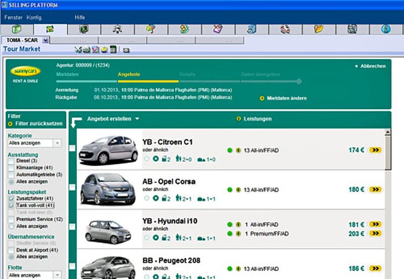
Task: Click info icon next to Hyundai Premium/FF/AD
Action: pyautogui.click(x=238, y=234)
